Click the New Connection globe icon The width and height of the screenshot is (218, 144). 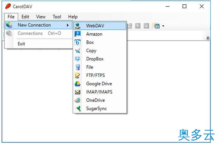pos(9,25)
